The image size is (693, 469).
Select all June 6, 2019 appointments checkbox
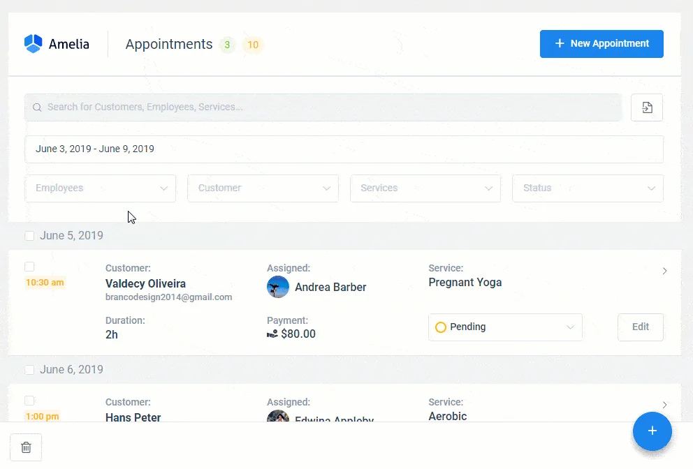tap(29, 370)
